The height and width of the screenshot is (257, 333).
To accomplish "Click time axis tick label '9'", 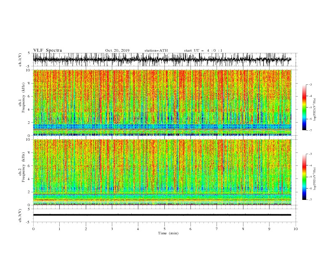I will tap(269, 229).
